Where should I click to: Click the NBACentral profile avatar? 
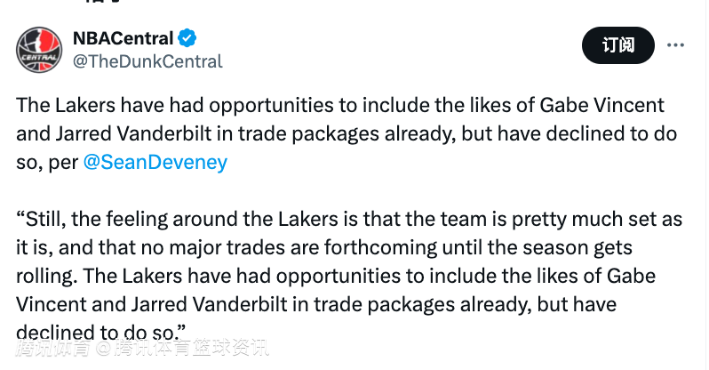coord(40,50)
